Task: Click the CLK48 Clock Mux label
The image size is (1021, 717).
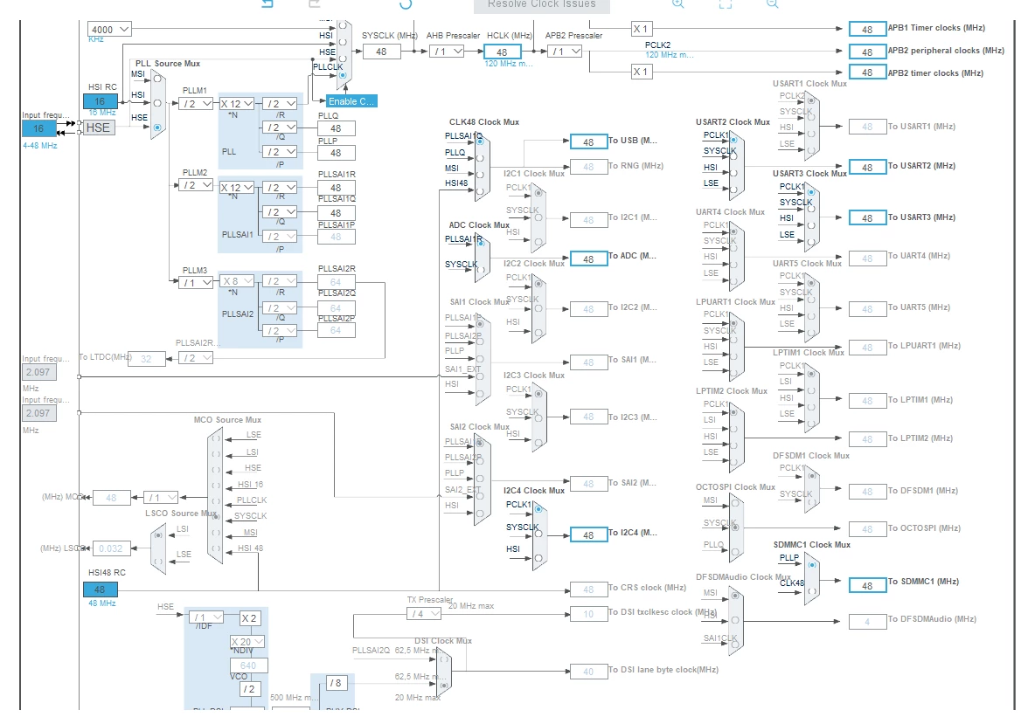Action: (x=483, y=121)
